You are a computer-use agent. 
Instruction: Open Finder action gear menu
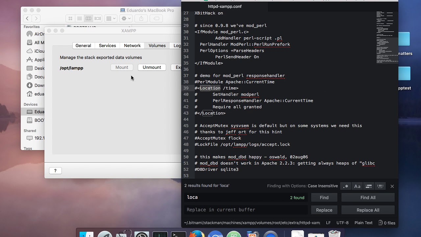tap(126, 19)
